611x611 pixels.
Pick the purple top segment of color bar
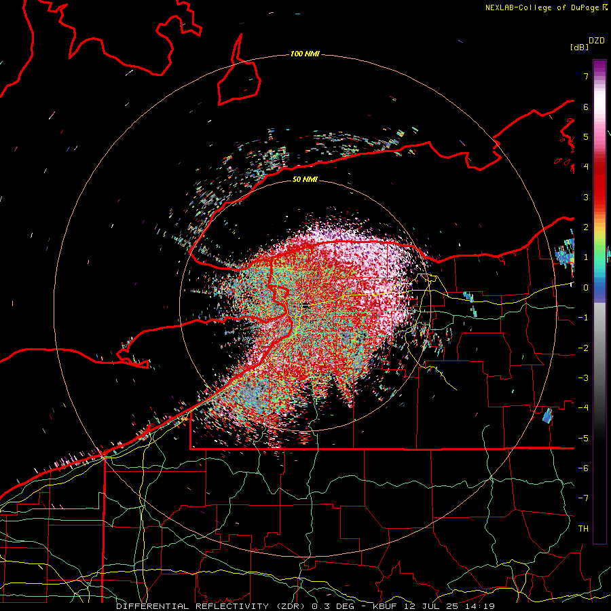coord(599,67)
